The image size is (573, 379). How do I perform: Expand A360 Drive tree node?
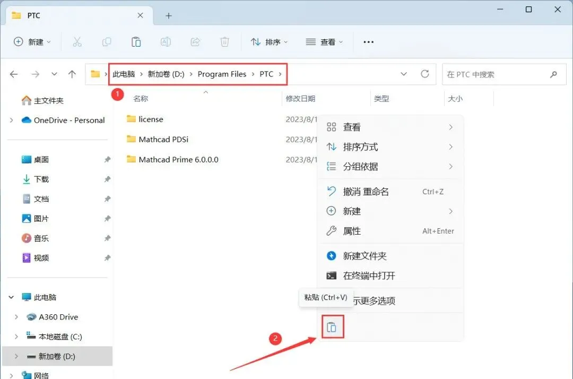16,317
